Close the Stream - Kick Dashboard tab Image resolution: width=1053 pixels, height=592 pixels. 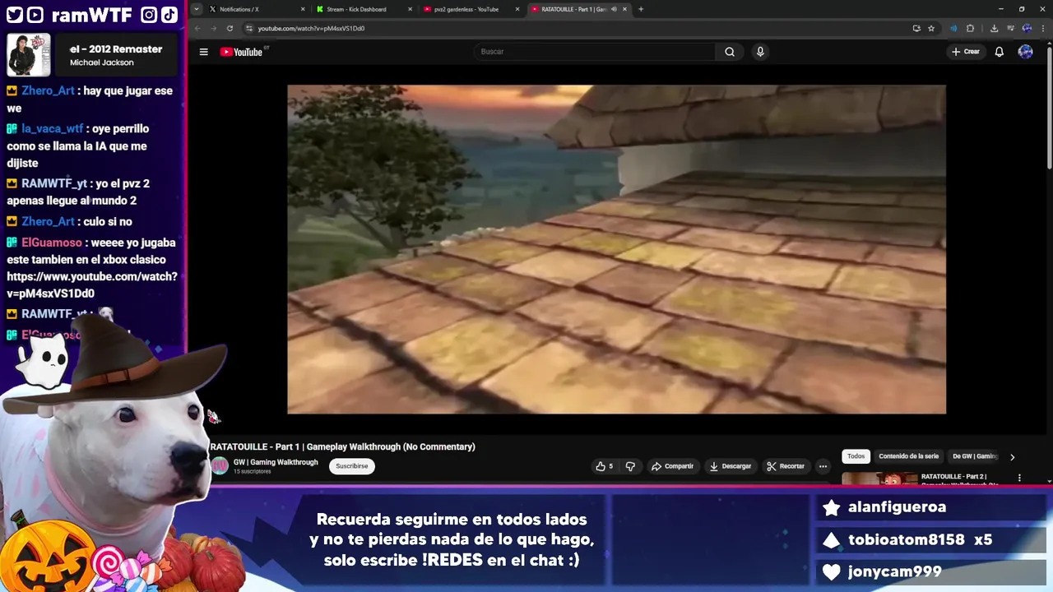(x=411, y=9)
